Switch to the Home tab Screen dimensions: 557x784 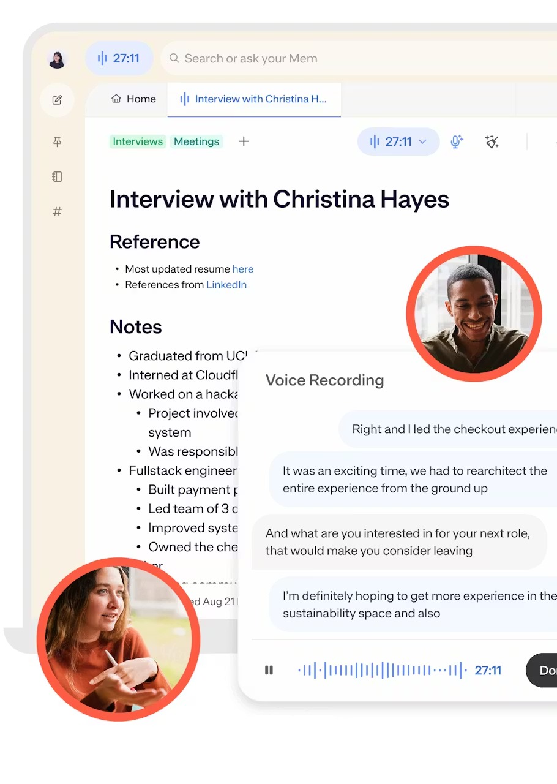tap(133, 99)
